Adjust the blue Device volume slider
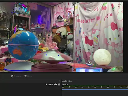The height and width of the screenshot is (96, 128). coord(95,90)
